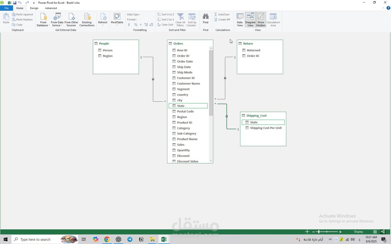The height and width of the screenshot is (244, 391).
Task: Switch to the Advanced tab
Action: (51, 8)
